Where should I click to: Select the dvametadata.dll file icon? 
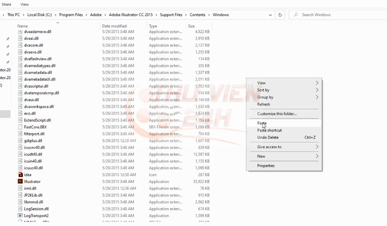(20, 72)
